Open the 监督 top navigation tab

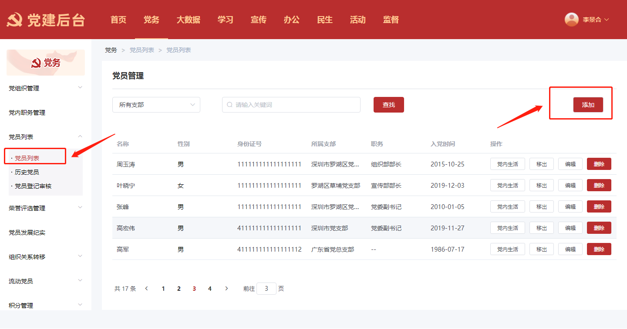point(391,20)
